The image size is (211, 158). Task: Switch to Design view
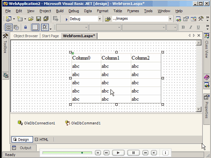point(22,139)
